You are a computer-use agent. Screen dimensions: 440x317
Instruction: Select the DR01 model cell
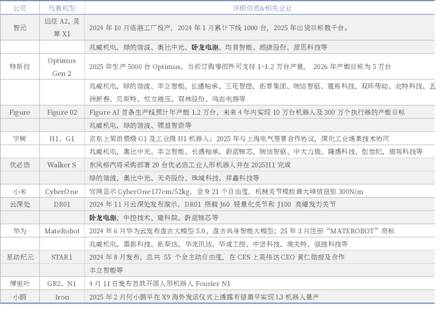click(x=62, y=204)
